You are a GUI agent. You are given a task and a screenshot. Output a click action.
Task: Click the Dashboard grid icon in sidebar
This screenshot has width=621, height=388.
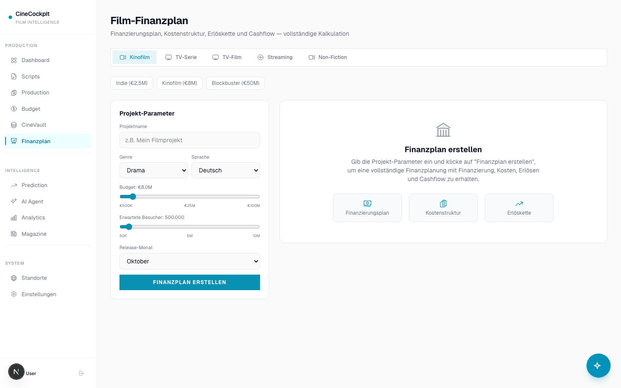[14, 60]
